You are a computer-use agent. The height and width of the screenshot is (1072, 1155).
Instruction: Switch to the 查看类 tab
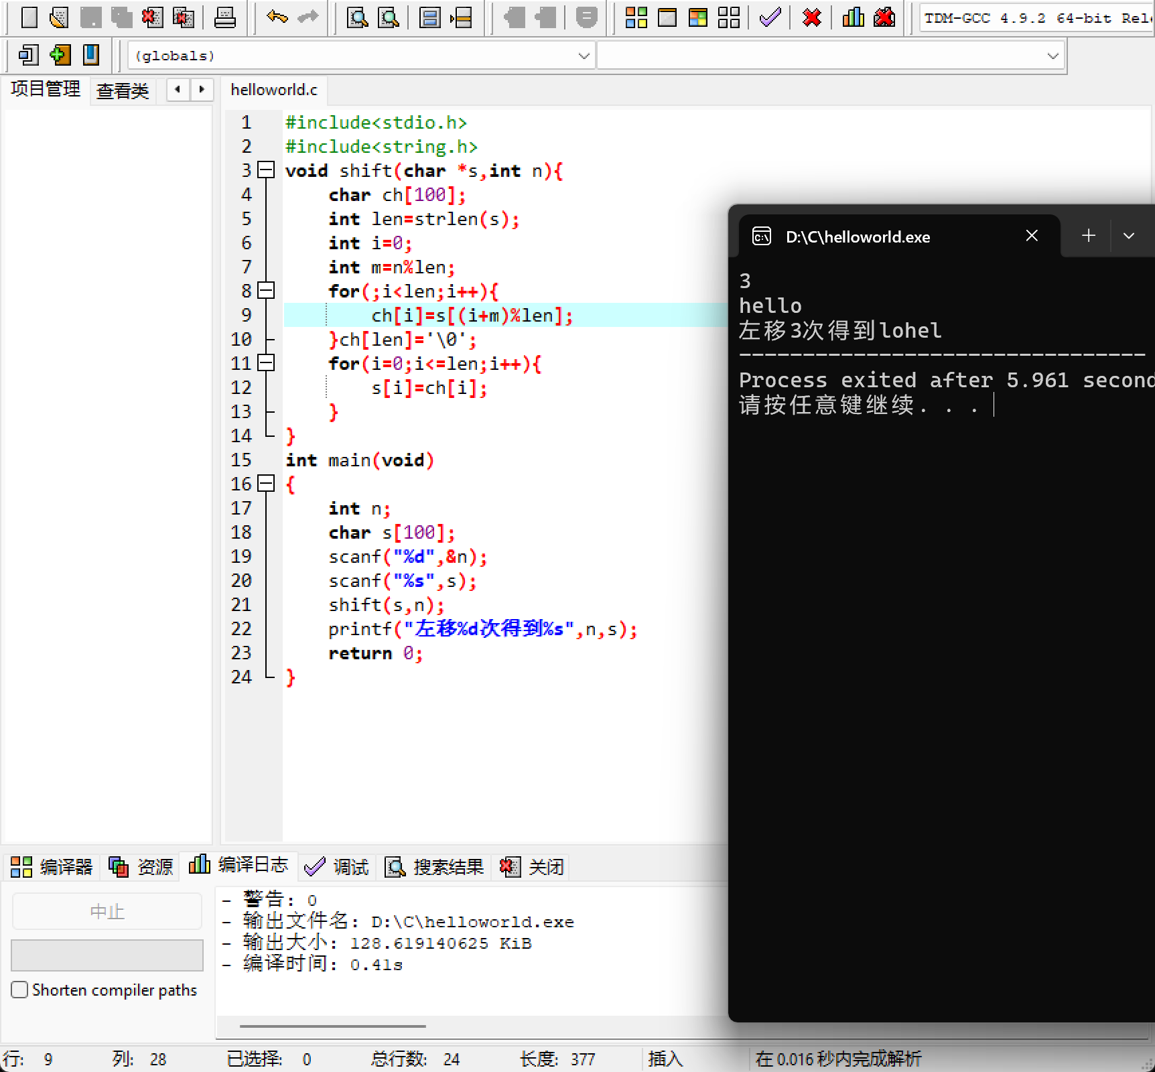pyautogui.click(x=123, y=90)
